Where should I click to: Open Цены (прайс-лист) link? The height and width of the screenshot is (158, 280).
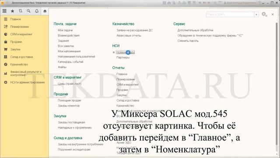point(70,84)
